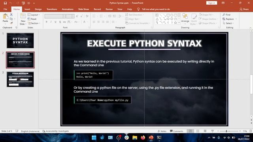Image resolution: width=253 pixels, height=142 pixels.
Task: Select slide 3 thumbnail
Action: click(20, 79)
